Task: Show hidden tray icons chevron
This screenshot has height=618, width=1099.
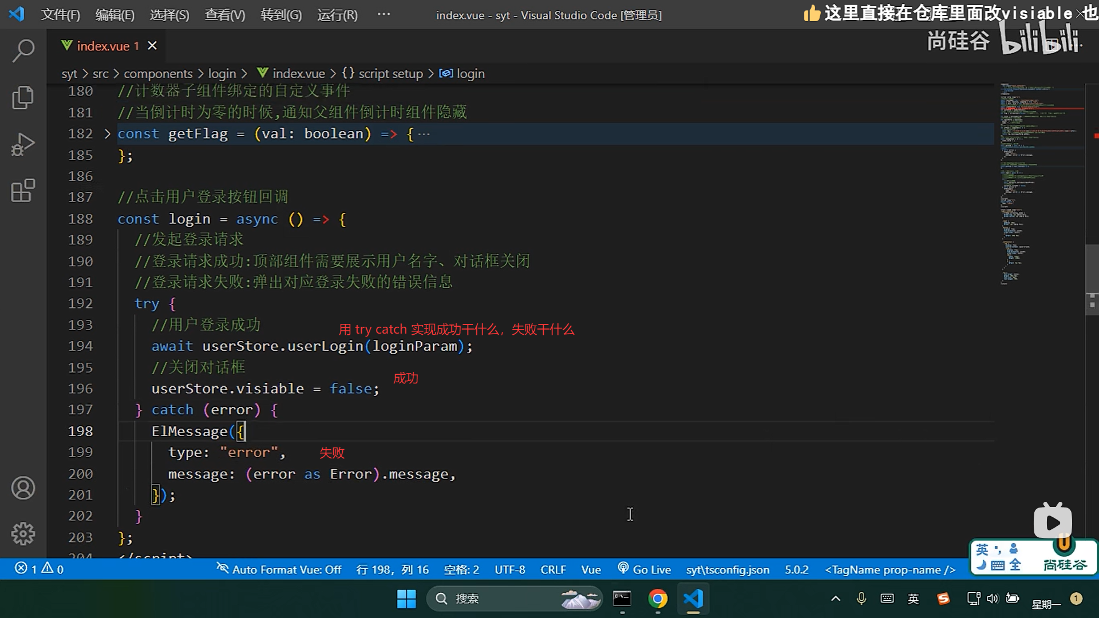Action: click(x=835, y=599)
